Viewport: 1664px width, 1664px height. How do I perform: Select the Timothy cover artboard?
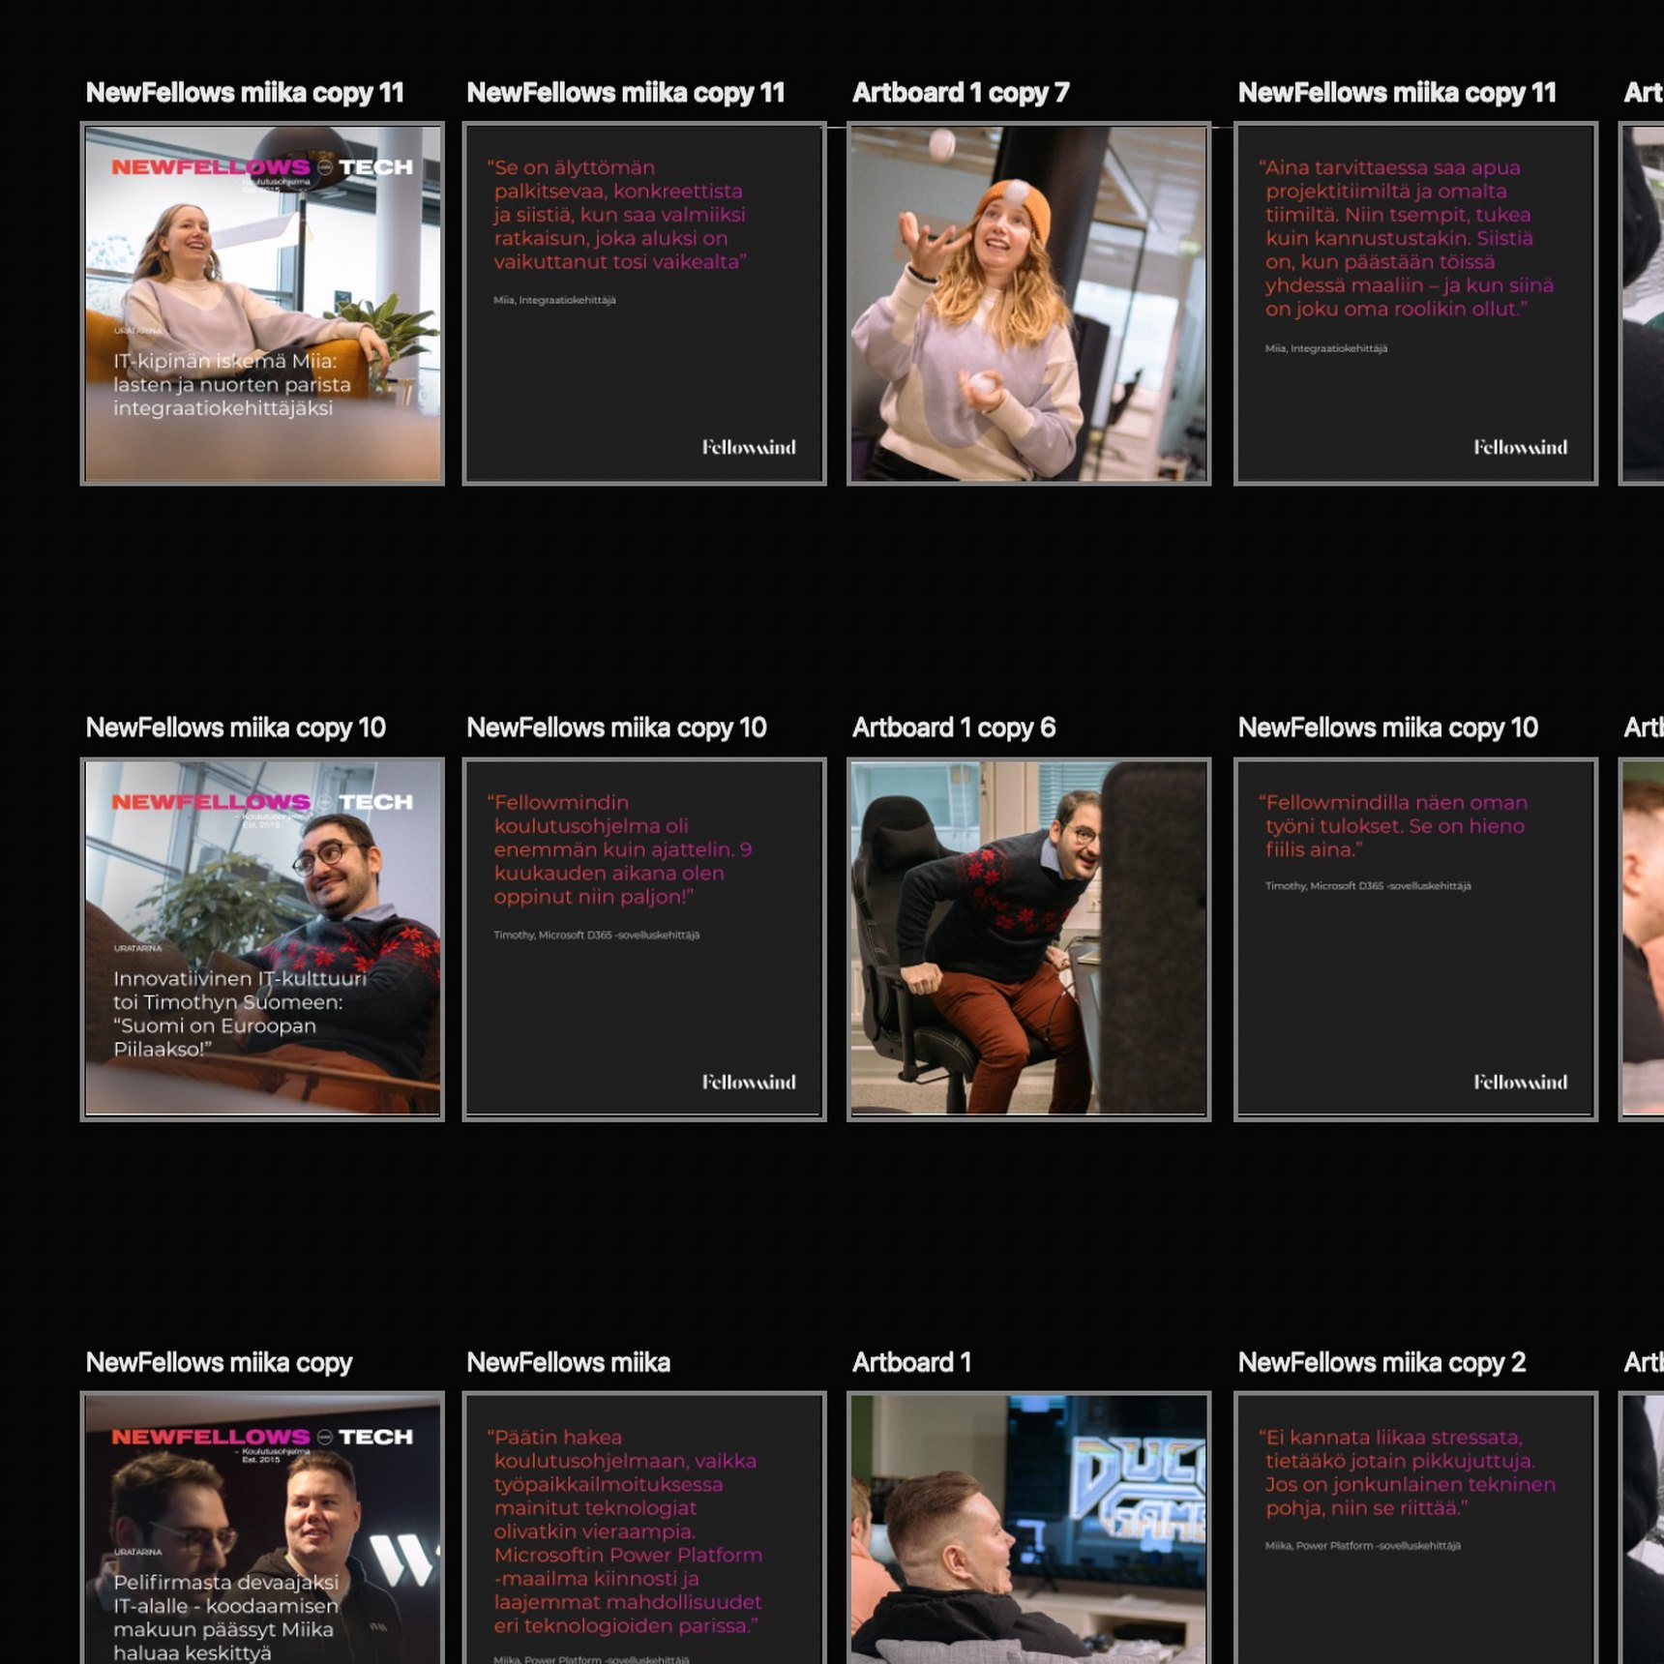click(262, 938)
